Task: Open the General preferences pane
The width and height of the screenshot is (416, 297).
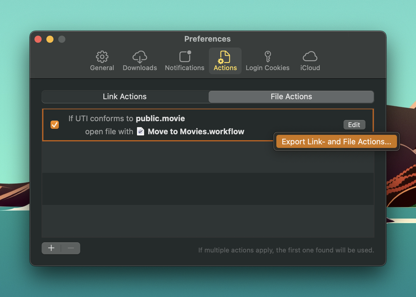Action: 102,61
